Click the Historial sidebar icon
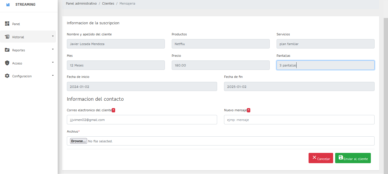This screenshot has height=174, width=388. click(7, 37)
